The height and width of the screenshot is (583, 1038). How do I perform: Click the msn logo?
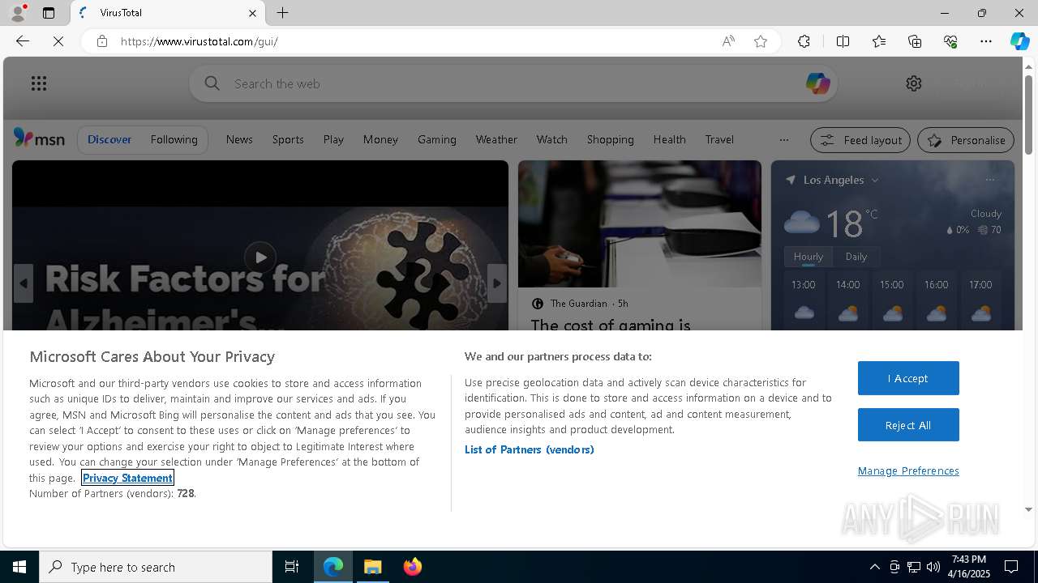(x=39, y=138)
